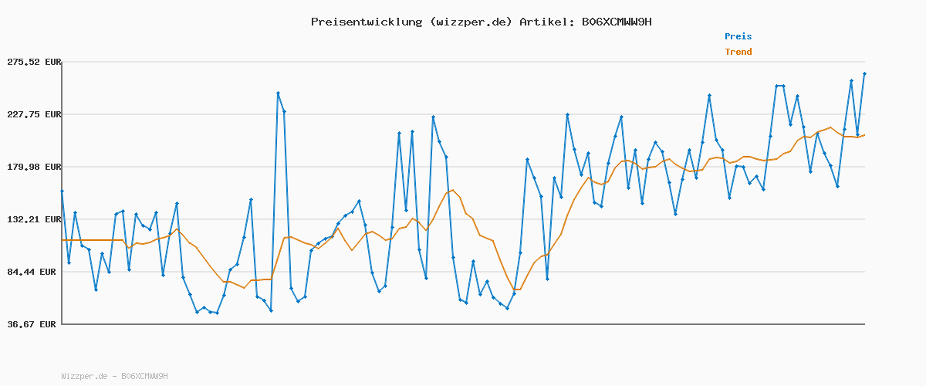Click the footer watermark "Wizzper.de – B06XCMWW9H"
This screenshot has width=926, height=386.
pyautogui.click(x=114, y=377)
